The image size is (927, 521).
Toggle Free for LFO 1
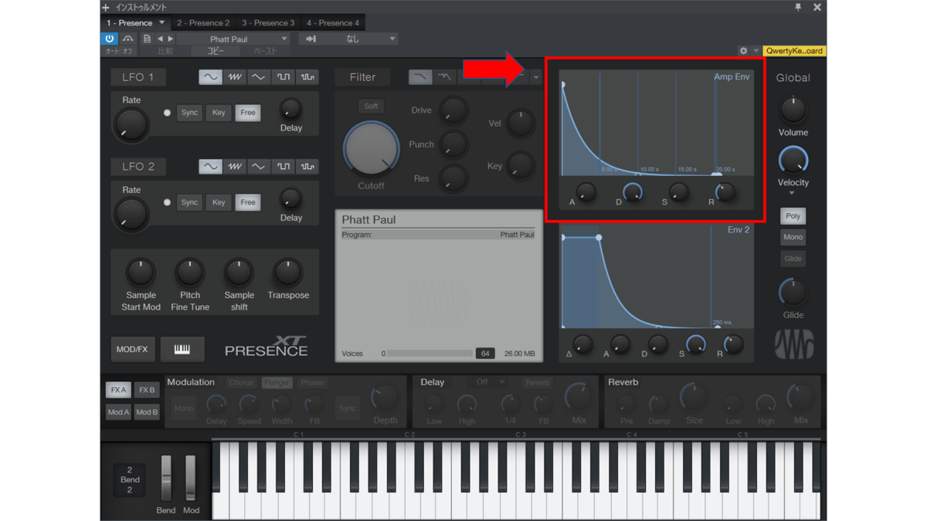click(248, 113)
